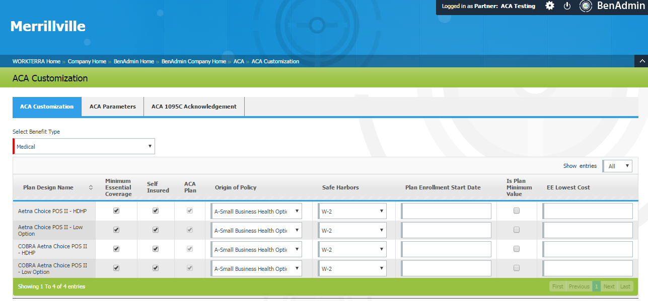Click the BenAdmin logo icon
This screenshot has width=648, height=301.
[x=586, y=6]
